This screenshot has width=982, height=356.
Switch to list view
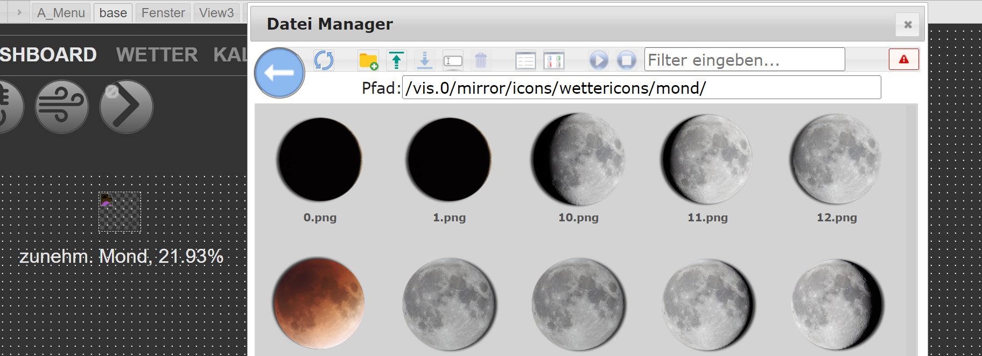525,60
